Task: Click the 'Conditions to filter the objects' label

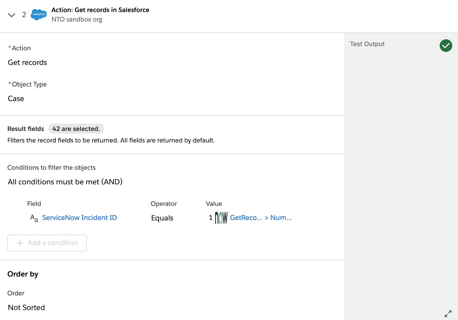Action: [x=52, y=168]
